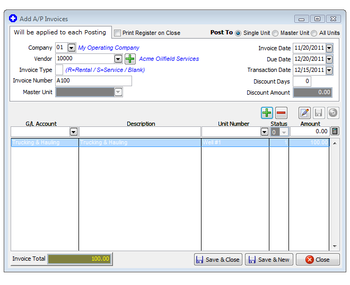This screenshot has height=285, width=350.
Task: Expand the Master Unit dropdown
Action: [x=118, y=92]
